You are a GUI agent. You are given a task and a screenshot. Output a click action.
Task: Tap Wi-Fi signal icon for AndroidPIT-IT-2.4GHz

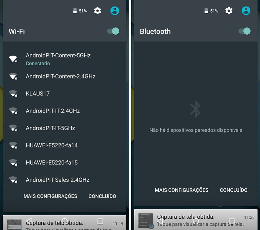pyautogui.click(x=13, y=111)
